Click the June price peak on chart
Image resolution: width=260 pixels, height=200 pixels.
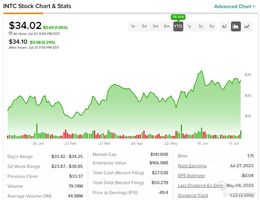pyautogui.click(x=202, y=71)
